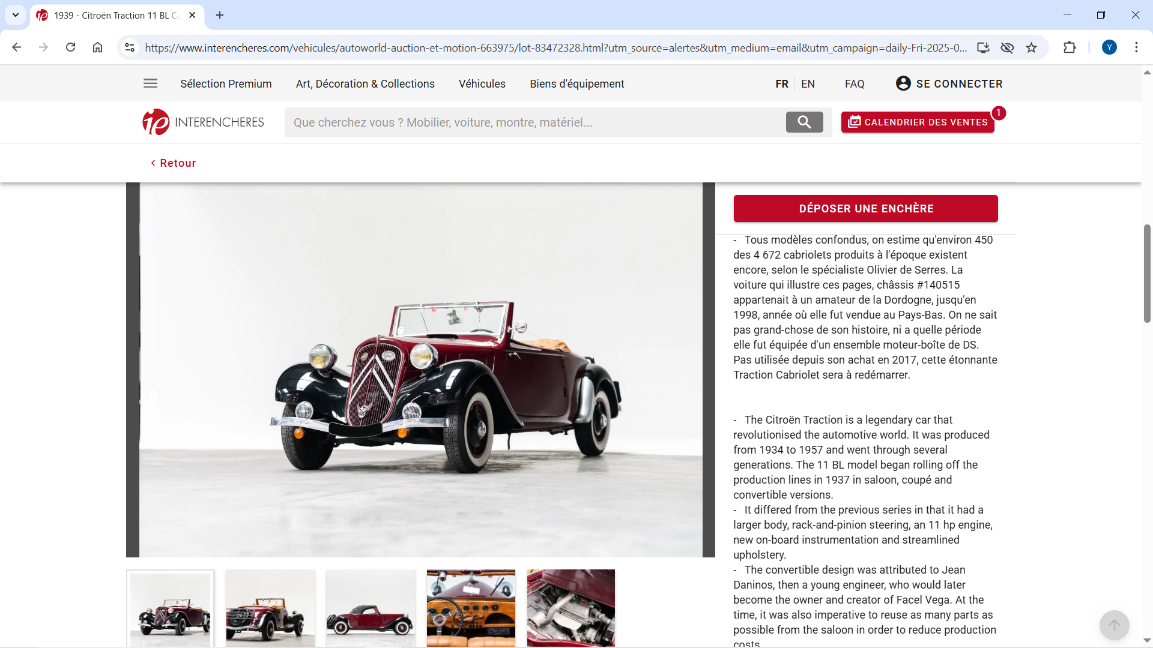Open the Chrome three-dot menu
The width and height of the screenshot is (1153, 648).
click(1136, 47)
